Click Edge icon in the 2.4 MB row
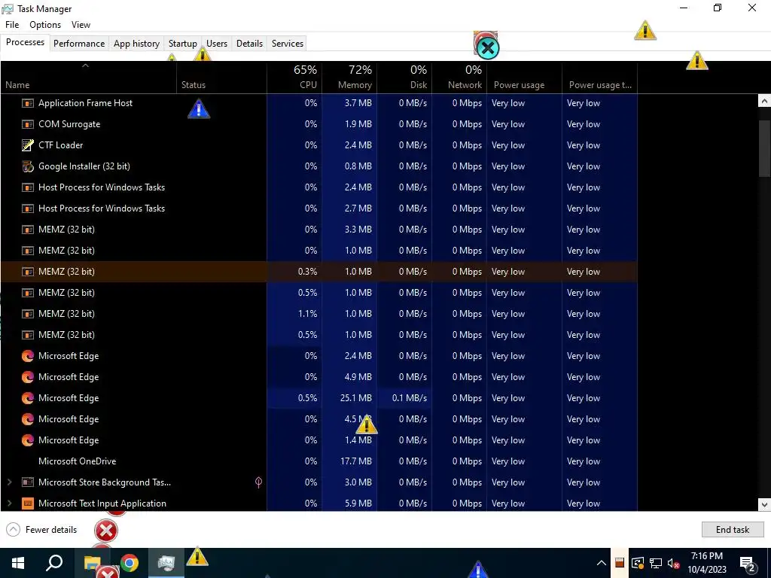 click(x=28, y=356)
